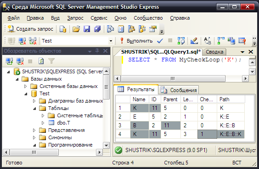Display the estimated execution plan icon
This screenshot has height=169, width=259.
pyautogui.click(x=181, y=41)
